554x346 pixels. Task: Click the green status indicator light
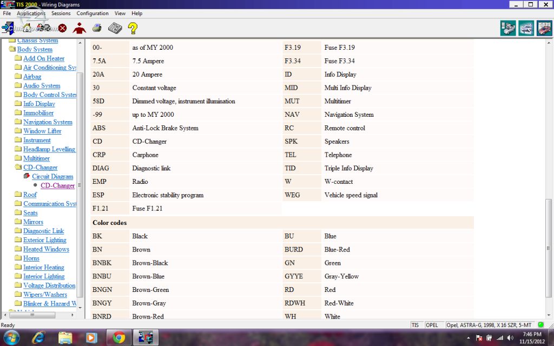[x=541, y=325]
